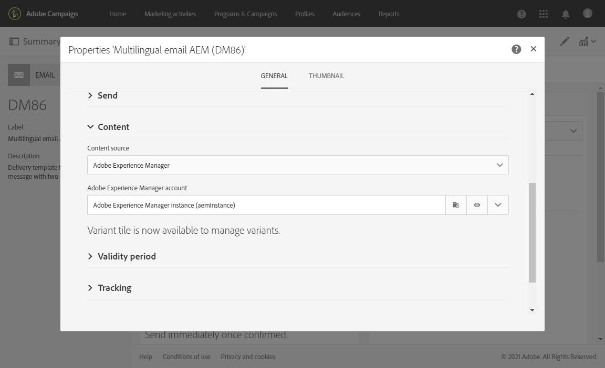Click the select-account folder icon in AEM account field
Image resolution: width=605 pixels, height=368 pixels.
click(456, 205)
